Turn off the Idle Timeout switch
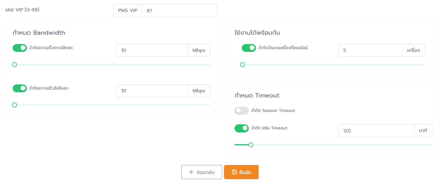 pos(241,128)
